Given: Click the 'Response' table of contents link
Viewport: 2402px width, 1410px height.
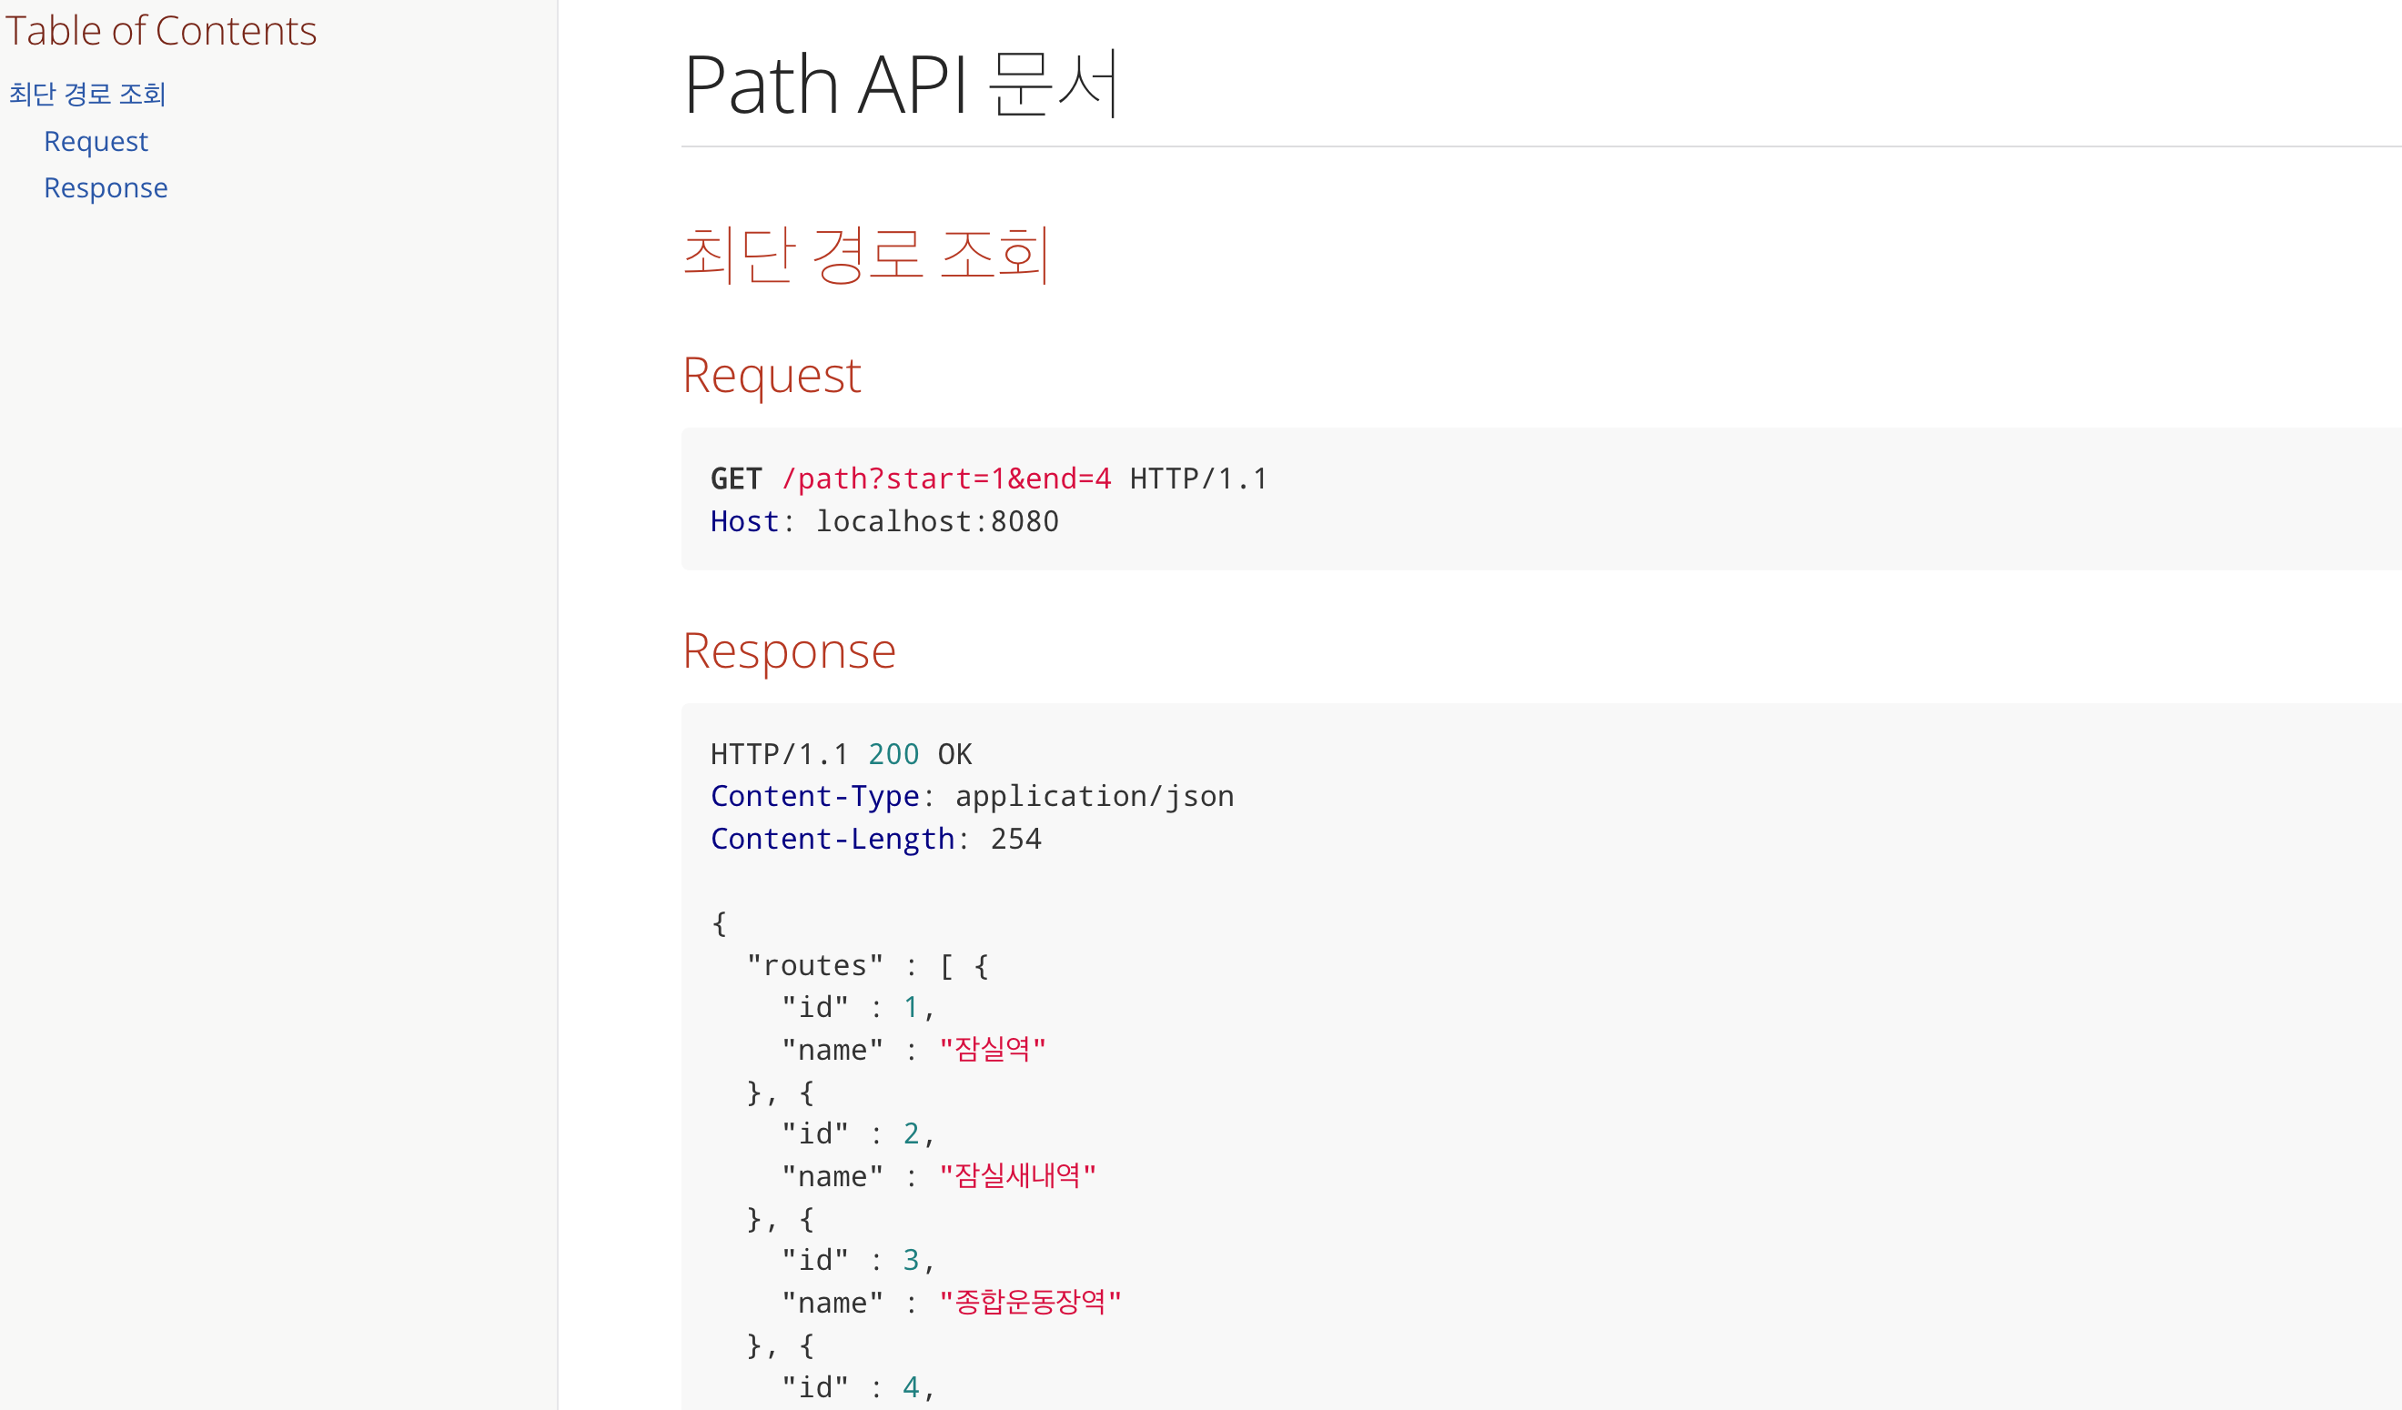Looking at the screenshot, I should coord(104,186).
